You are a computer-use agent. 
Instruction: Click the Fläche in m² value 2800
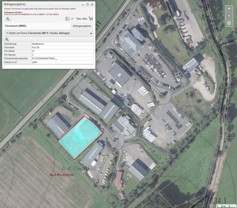click(x=35, y=62)
